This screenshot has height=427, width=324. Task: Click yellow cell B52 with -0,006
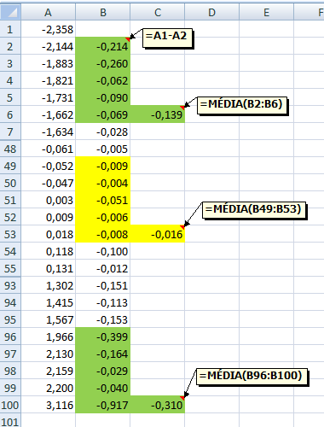coord(103,217)
